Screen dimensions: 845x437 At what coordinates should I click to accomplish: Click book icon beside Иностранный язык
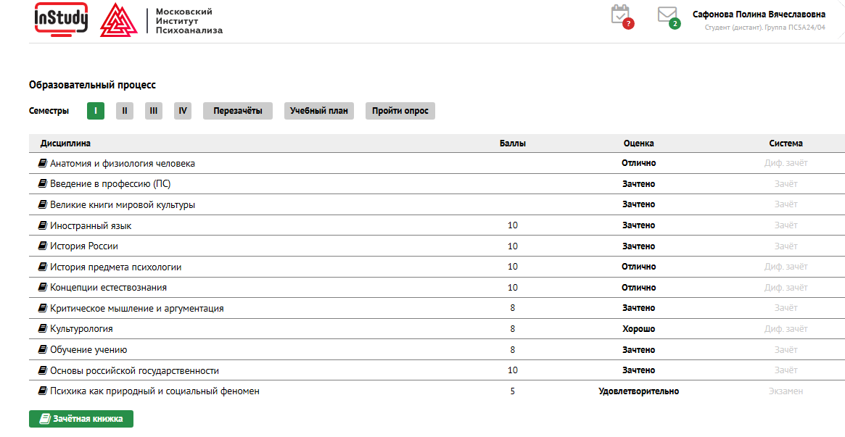[43, 226]
